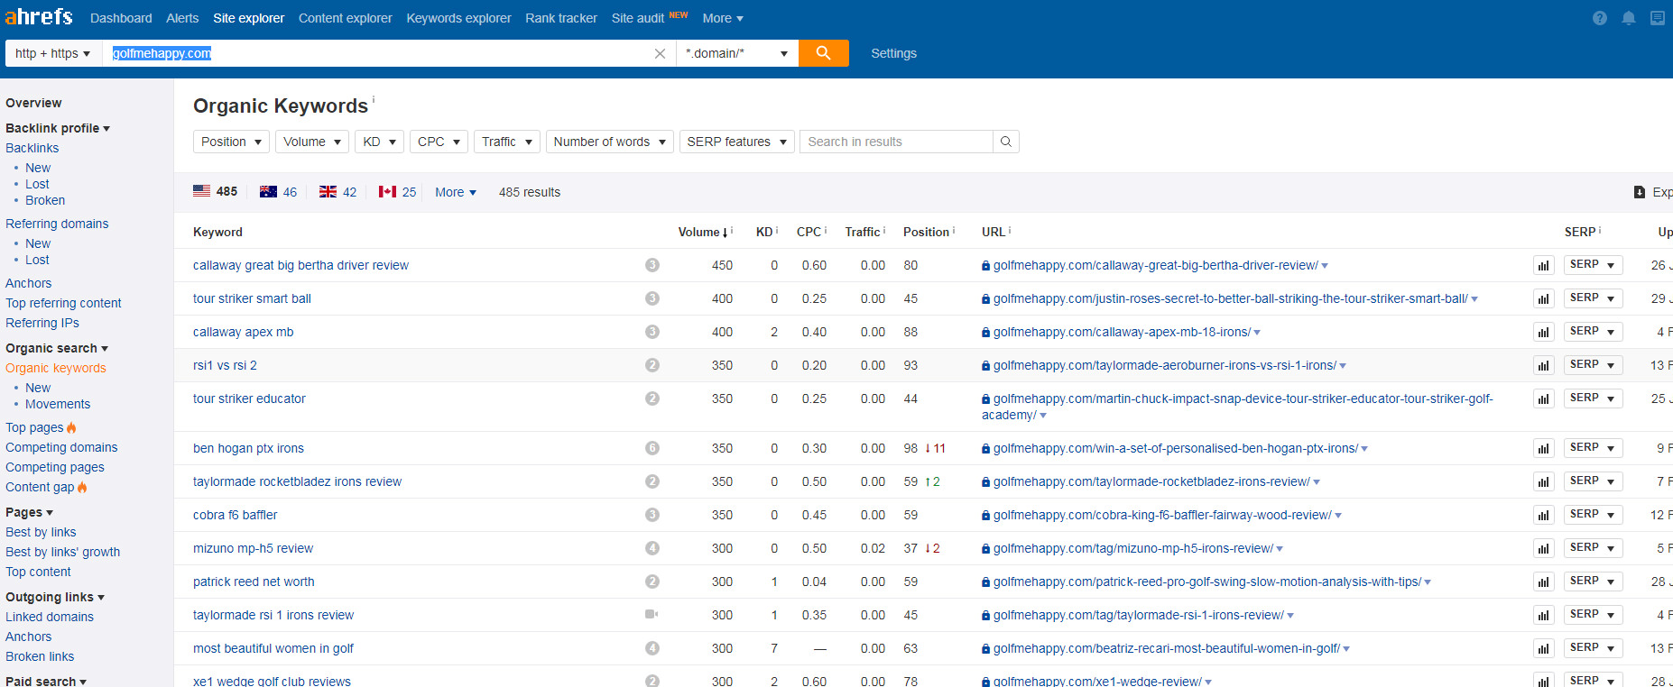Open the KD filter dropdown
Viewport: 1673px width, 687px height.
coord(379,142)
